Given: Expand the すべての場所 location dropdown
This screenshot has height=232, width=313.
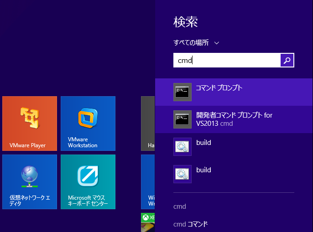Looking at the screenshot, I should coord(191,43).
